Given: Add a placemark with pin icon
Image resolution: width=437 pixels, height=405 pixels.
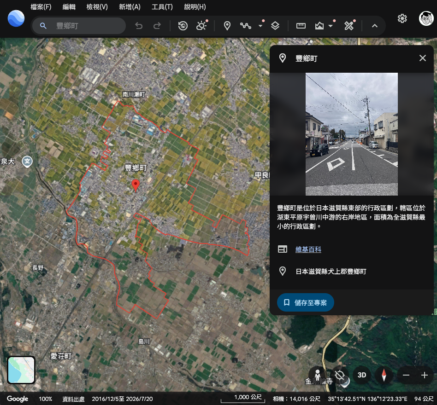Looking at the screenshot, I should tap(227, 26).
